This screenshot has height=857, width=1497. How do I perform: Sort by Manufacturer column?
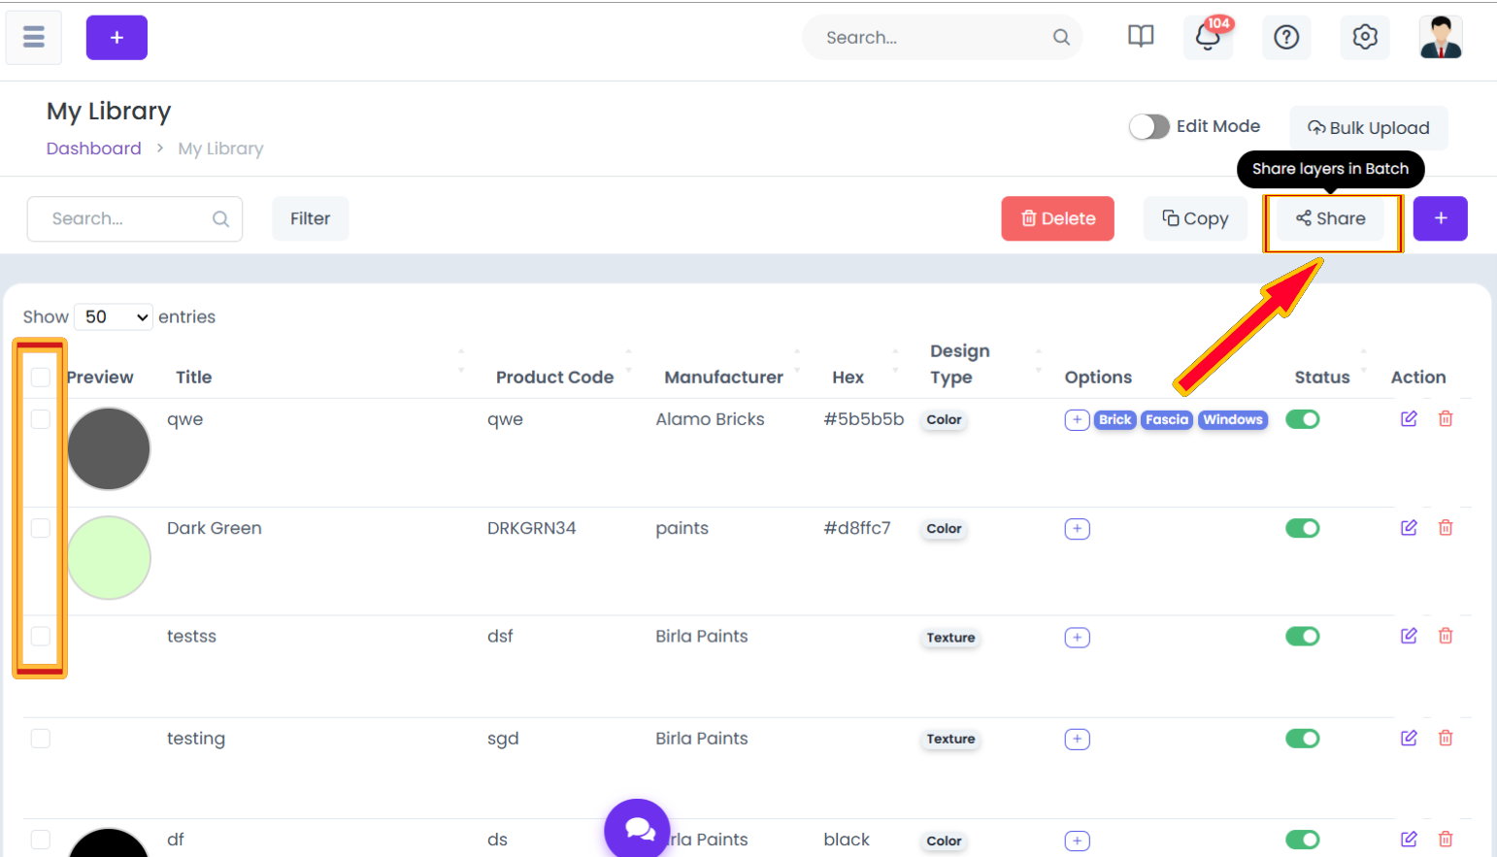[723, 377]
